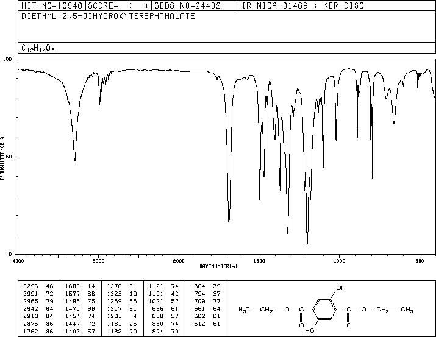Select peak table entry 895
The height and width of the screenshot is (337, 436).
click(x=158, y=308)
